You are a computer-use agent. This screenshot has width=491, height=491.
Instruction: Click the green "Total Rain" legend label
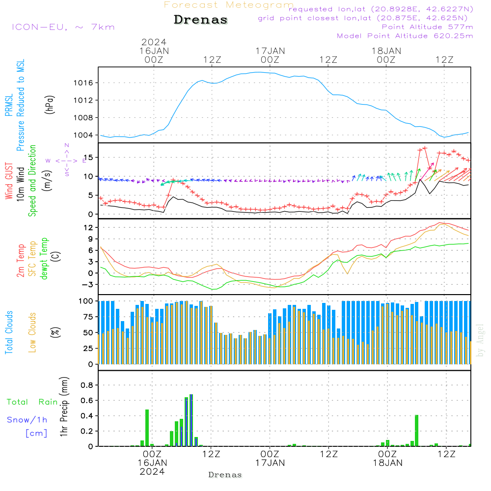point(32,402)
